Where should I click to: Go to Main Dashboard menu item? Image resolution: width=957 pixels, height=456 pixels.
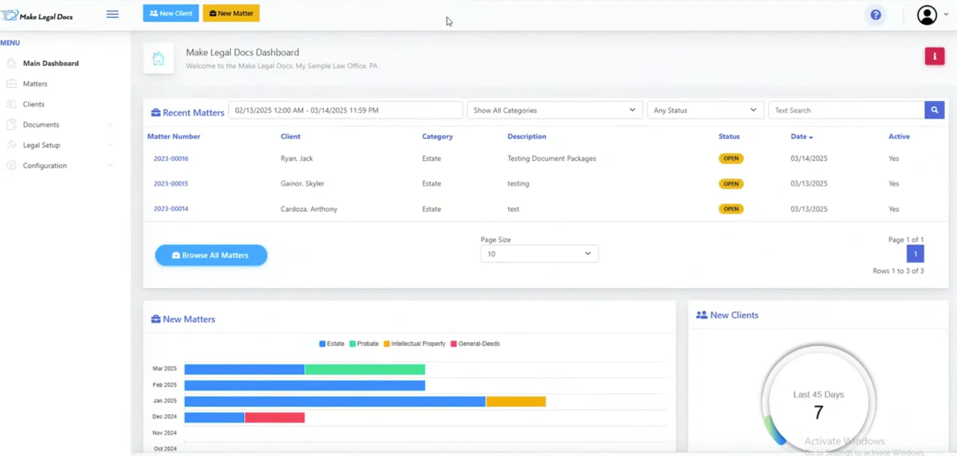51,63
